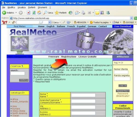Click the sidebar search text field
The height and width of the screenshot is (117, 137).
coord(18,73)
